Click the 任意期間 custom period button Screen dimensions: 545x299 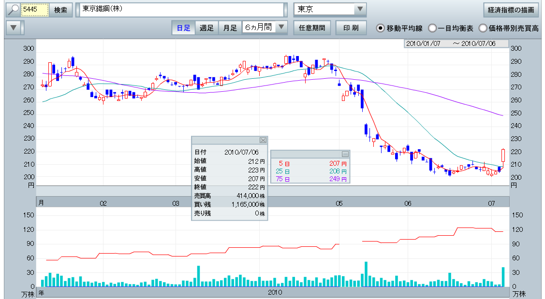coord(311,28)
